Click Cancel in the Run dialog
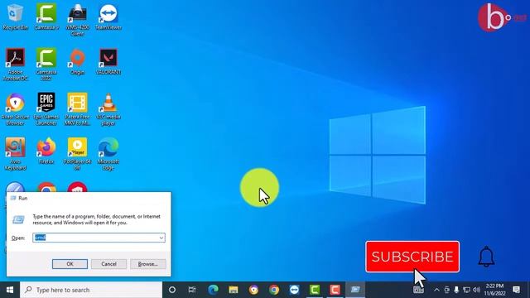Viewport: 530px width, 298px height. tap(108, 264)
